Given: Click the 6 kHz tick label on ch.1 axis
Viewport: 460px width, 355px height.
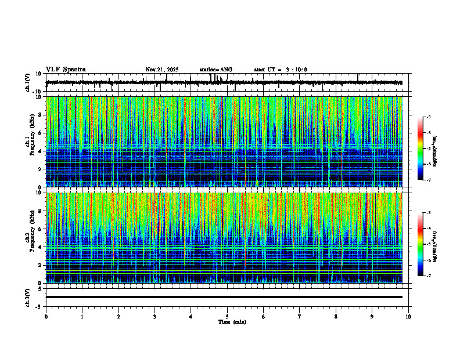Looking at the screenshot, I should (x=40, y=133).
